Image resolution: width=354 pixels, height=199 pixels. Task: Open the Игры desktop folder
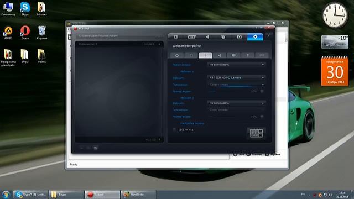click(x=24, y=56)
